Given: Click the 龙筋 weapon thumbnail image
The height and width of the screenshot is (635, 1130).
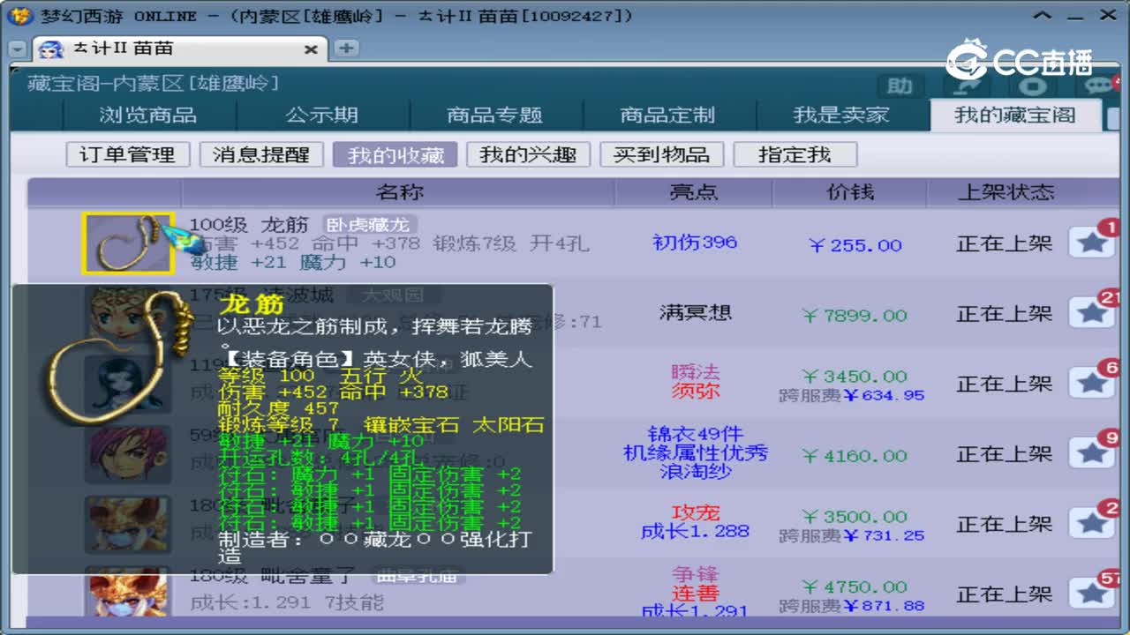Looking at the screenshot, I should (128, 243).
